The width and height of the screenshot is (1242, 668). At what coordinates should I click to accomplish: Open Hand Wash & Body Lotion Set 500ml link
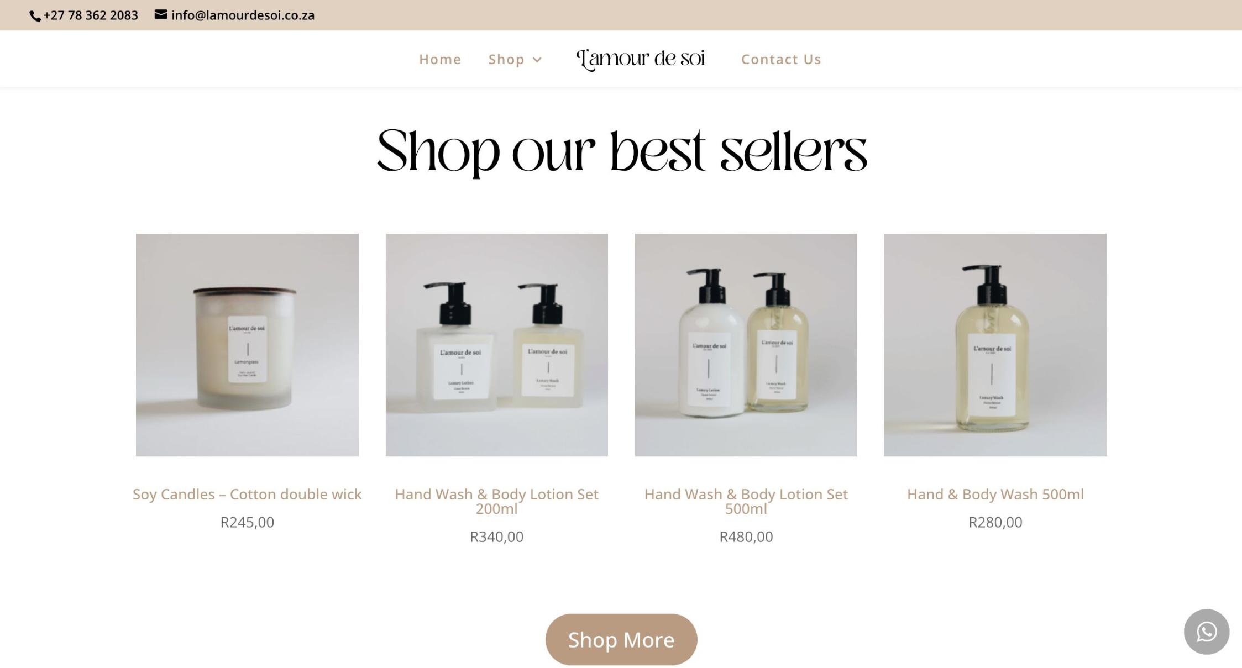pyautogui.click(x=746, y=501)
